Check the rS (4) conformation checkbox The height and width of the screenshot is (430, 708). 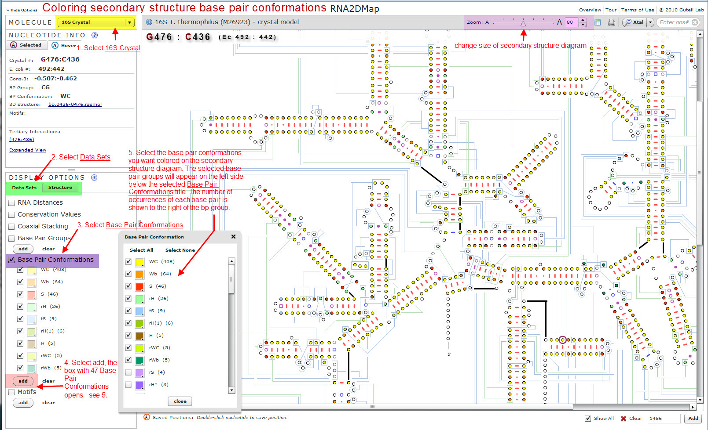tap(128, 372)
